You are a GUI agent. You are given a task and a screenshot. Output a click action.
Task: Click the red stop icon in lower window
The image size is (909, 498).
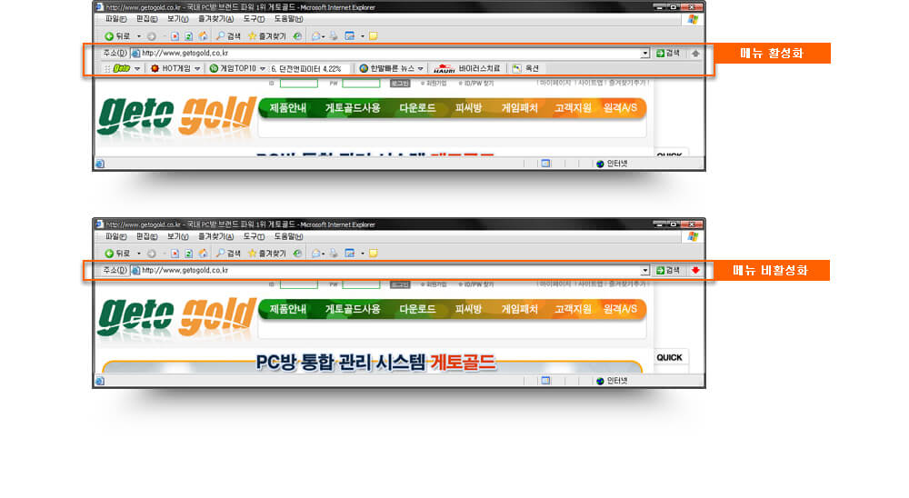tap(175, 254)
